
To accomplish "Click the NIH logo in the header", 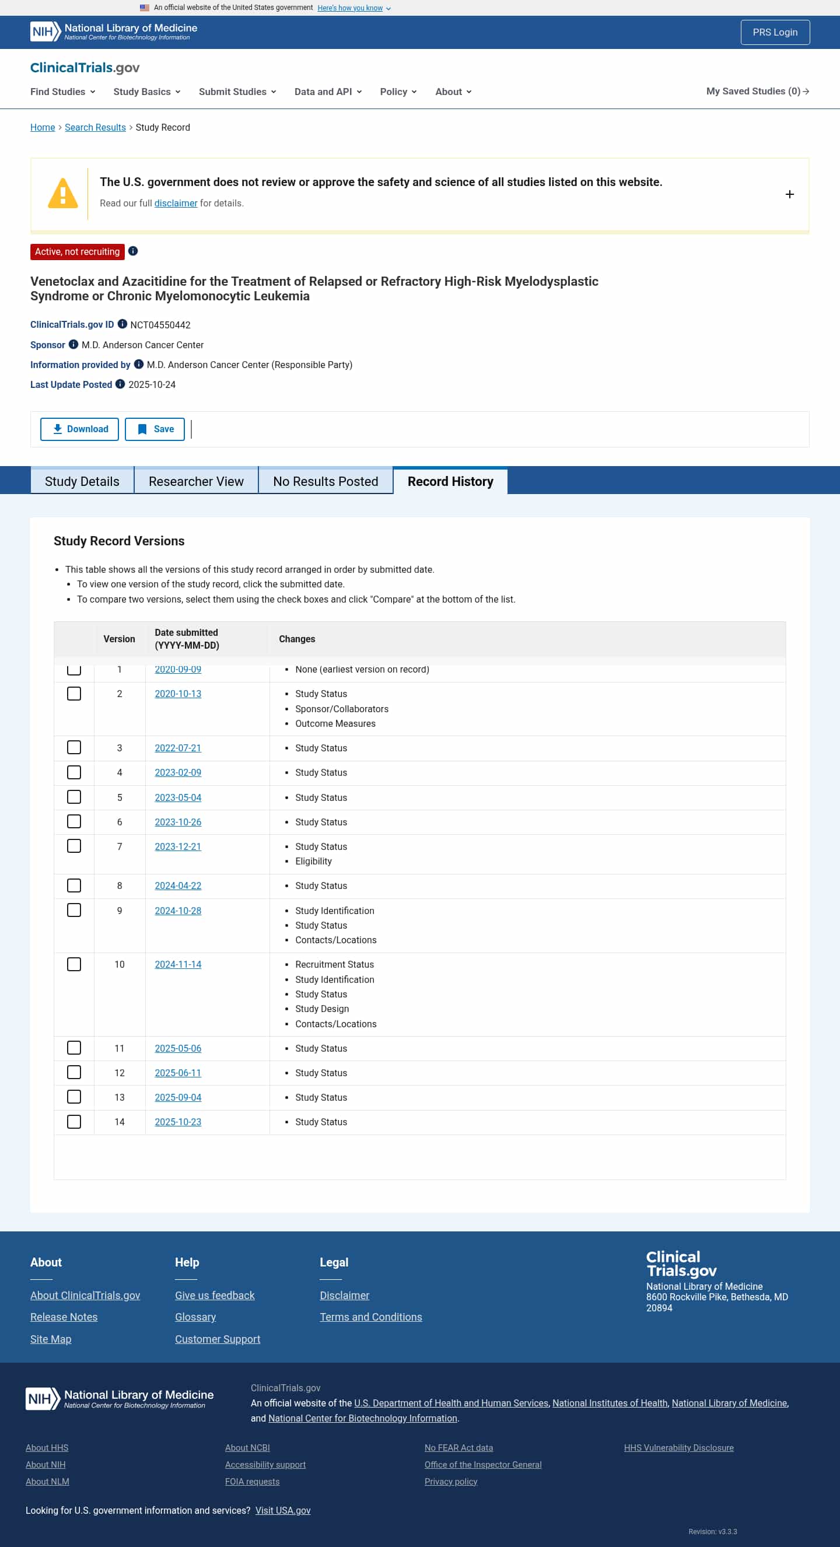I will pyautogui.click(x=45, y=32).
